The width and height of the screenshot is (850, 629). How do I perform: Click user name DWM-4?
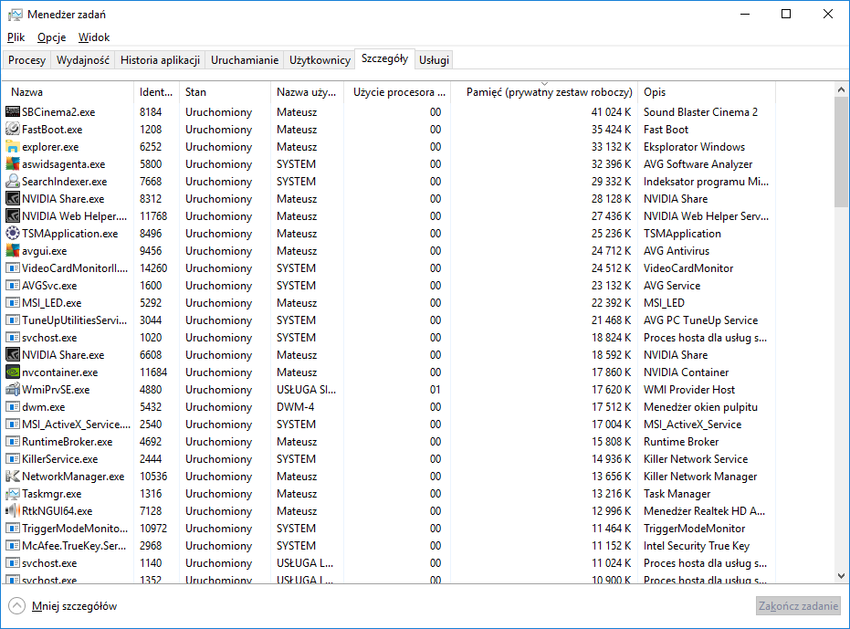click(296, 406)
